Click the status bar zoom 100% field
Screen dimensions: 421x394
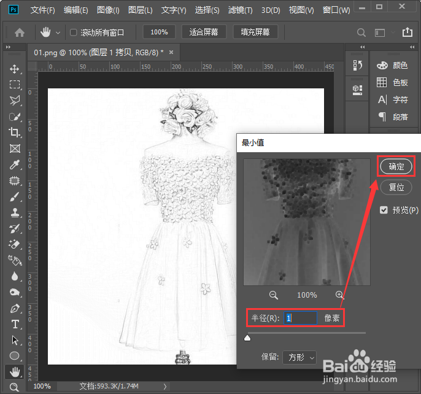[42, 386]
